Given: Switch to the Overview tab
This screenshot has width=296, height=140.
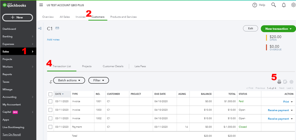Looking at the screenshot, I should pyautogui.click(x=48, y=17).
